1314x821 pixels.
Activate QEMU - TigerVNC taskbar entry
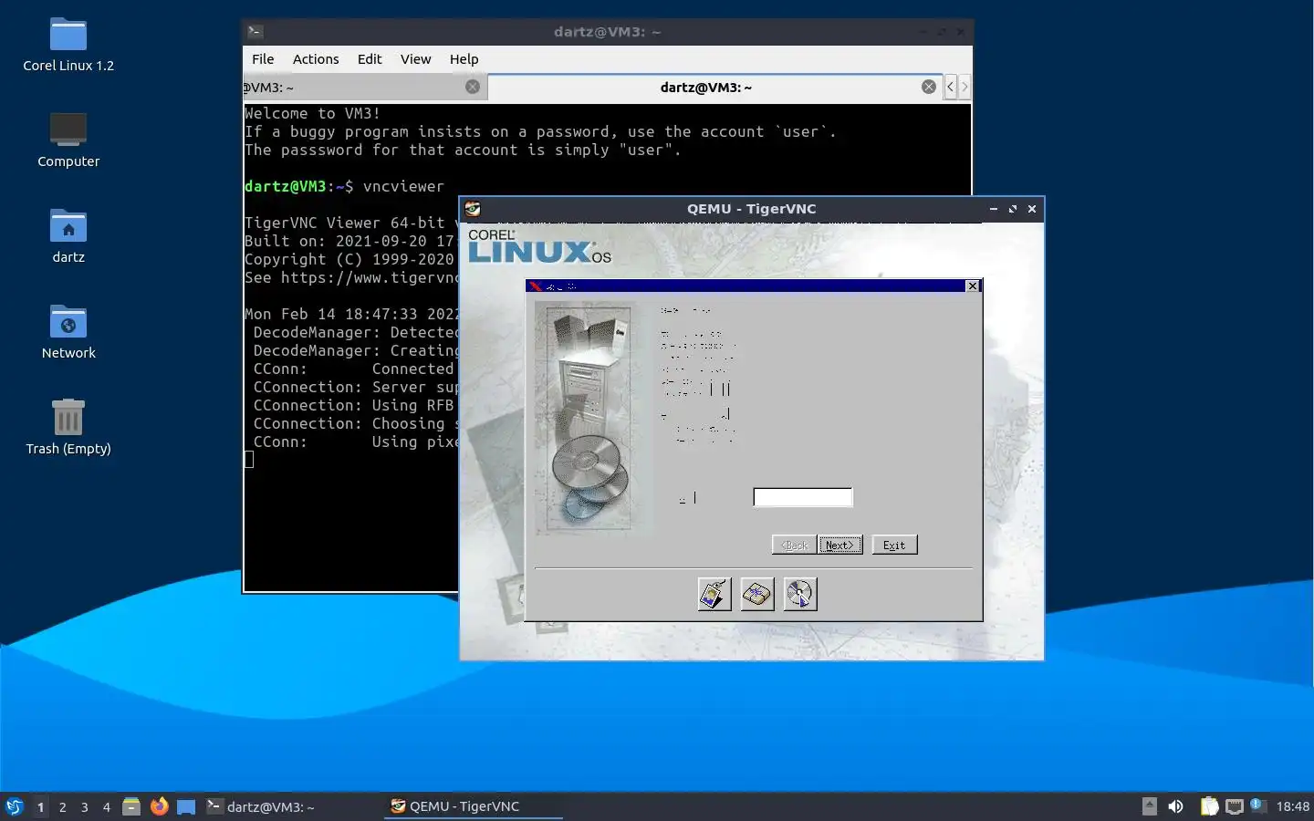(473, 806)
